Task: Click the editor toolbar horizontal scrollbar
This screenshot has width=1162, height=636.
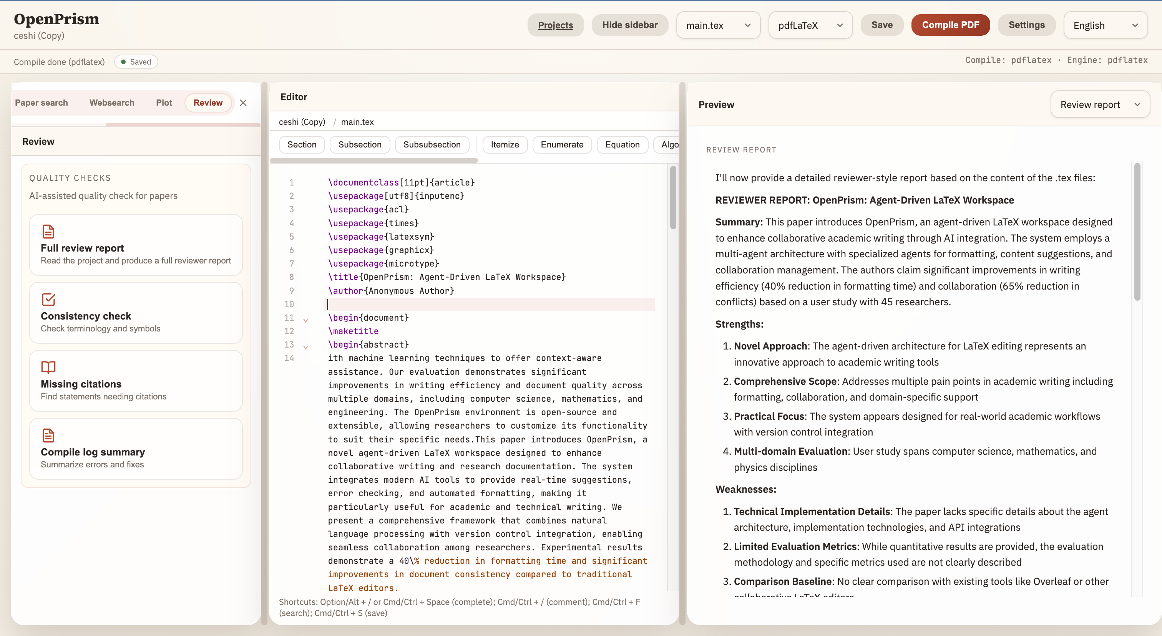Action: (x=374, y=161)
